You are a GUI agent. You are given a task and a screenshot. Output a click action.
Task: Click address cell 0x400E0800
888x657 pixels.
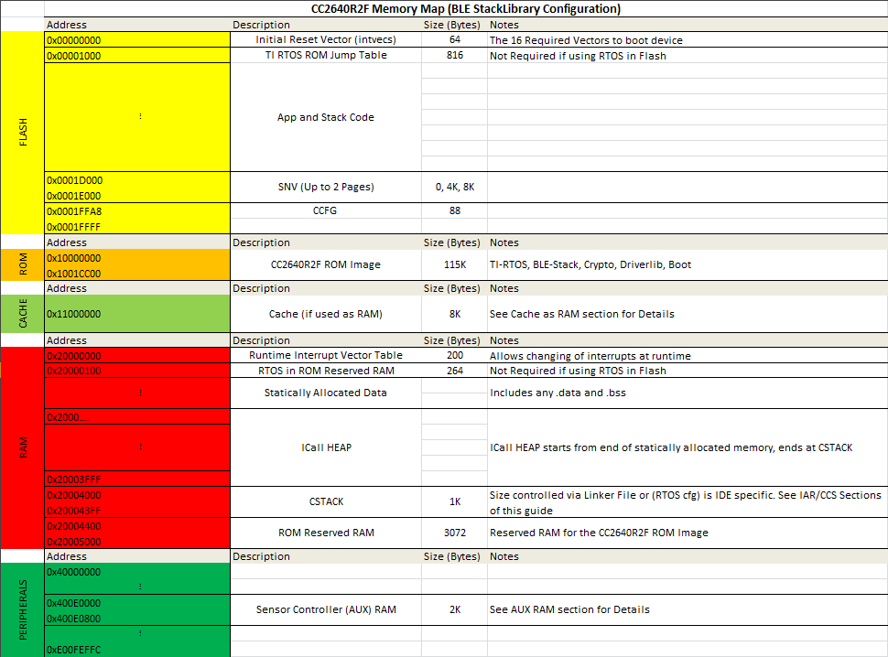click(137, 619)
